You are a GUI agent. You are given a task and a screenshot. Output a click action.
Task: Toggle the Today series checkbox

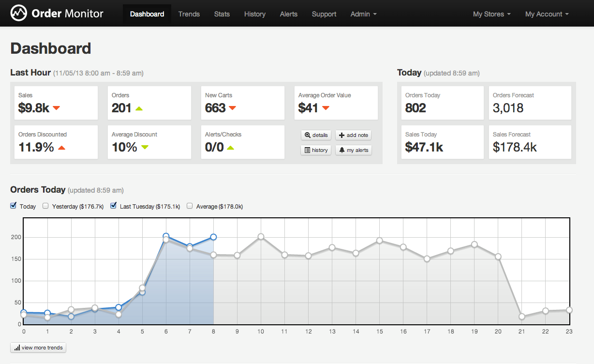14,206
